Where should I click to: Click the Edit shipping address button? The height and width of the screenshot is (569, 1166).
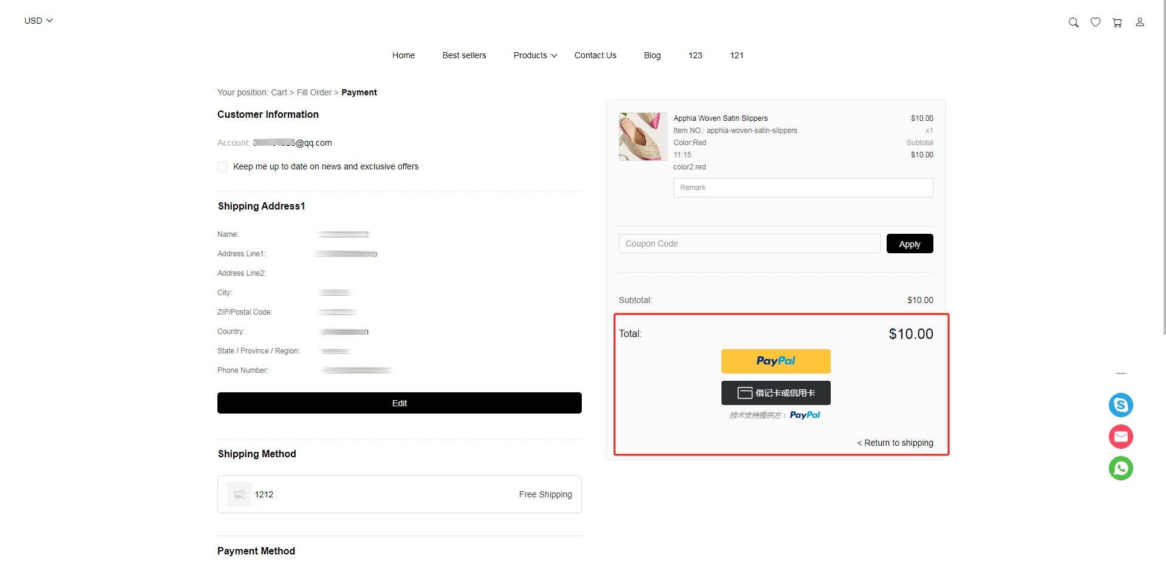tap(400, 403)
